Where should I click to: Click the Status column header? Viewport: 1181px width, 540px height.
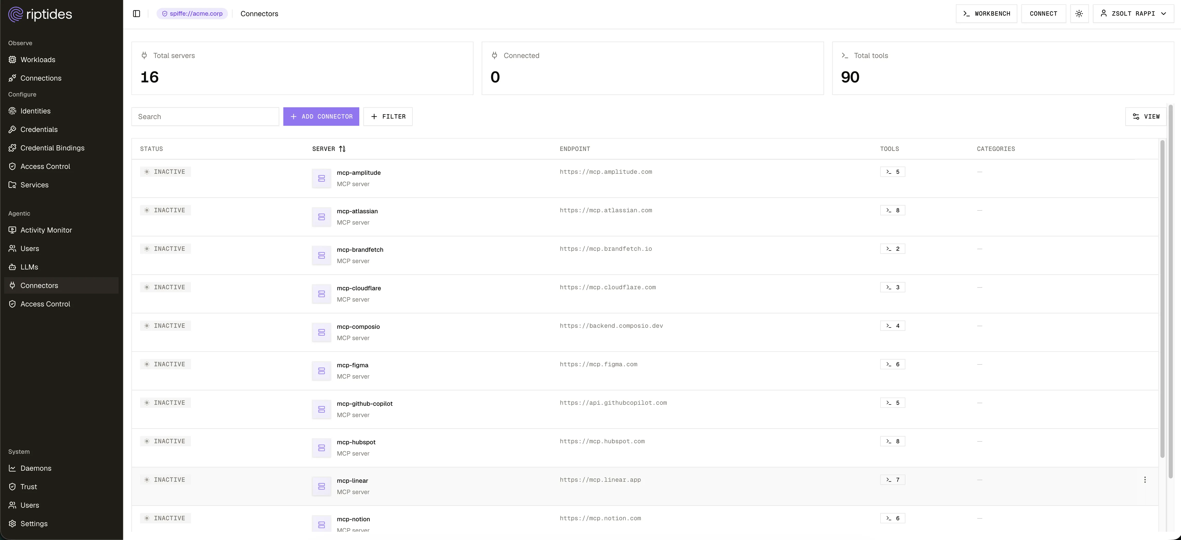pos(151,149)
